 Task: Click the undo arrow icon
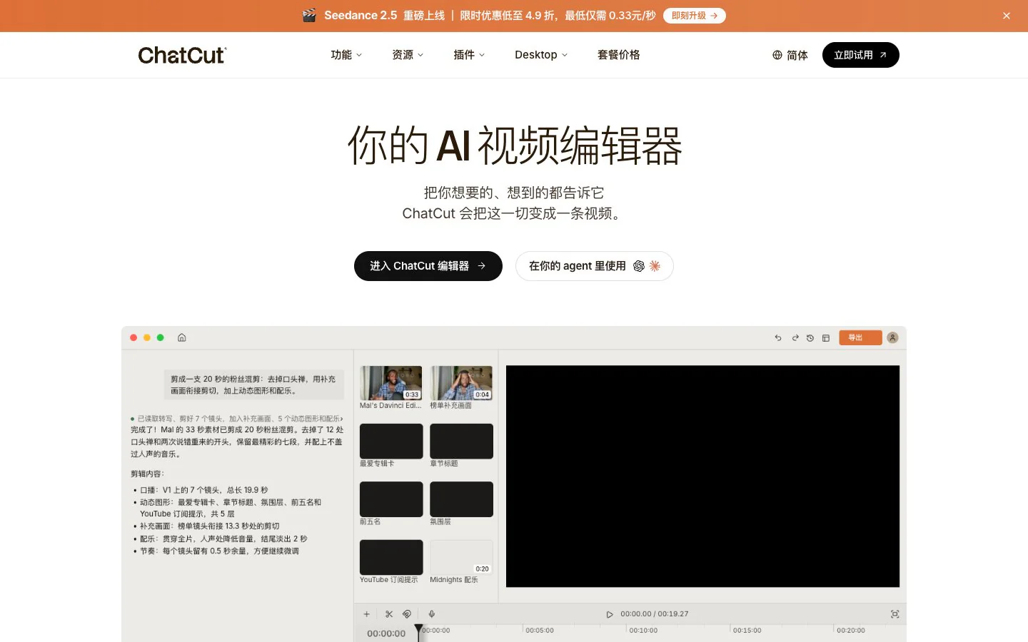pyautogui.click(x=778, y=338)
